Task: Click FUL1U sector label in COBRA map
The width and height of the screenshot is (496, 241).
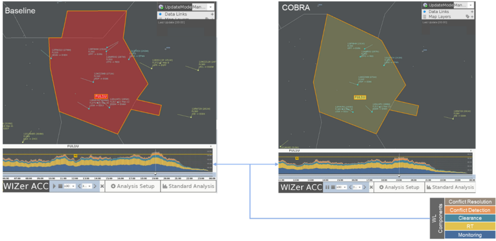Action: (x=360, y=97)
